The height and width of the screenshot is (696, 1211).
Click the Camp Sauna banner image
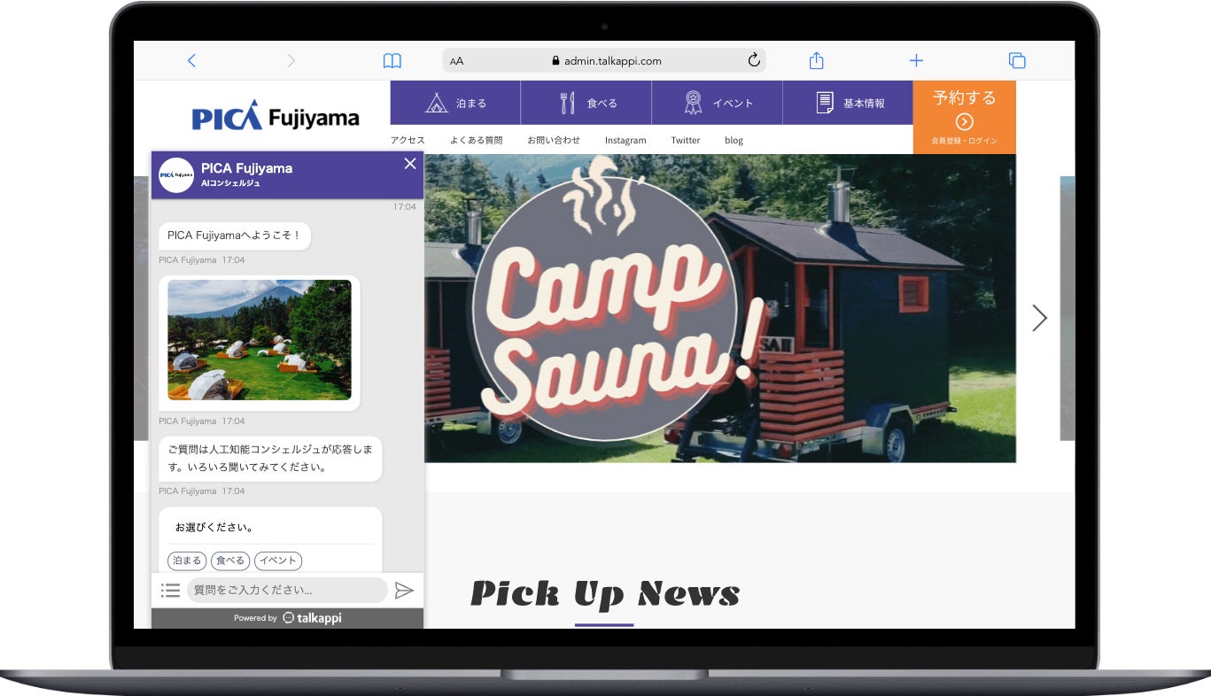coord(720,308)
